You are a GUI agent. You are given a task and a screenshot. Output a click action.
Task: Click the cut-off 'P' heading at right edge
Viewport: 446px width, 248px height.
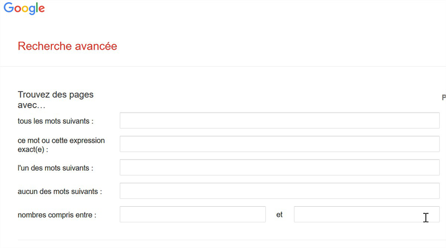[x=443, y=98]
